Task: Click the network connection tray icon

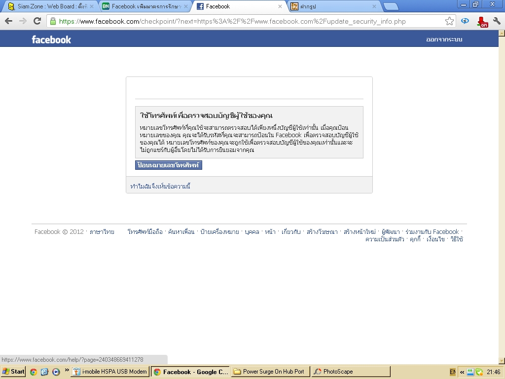Action: [470, 372]
